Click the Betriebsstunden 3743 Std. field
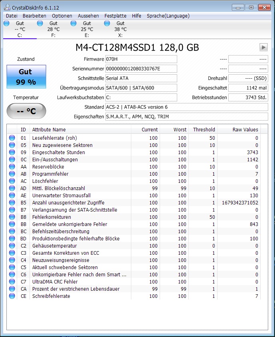275x337 pixels. (248, 97)
